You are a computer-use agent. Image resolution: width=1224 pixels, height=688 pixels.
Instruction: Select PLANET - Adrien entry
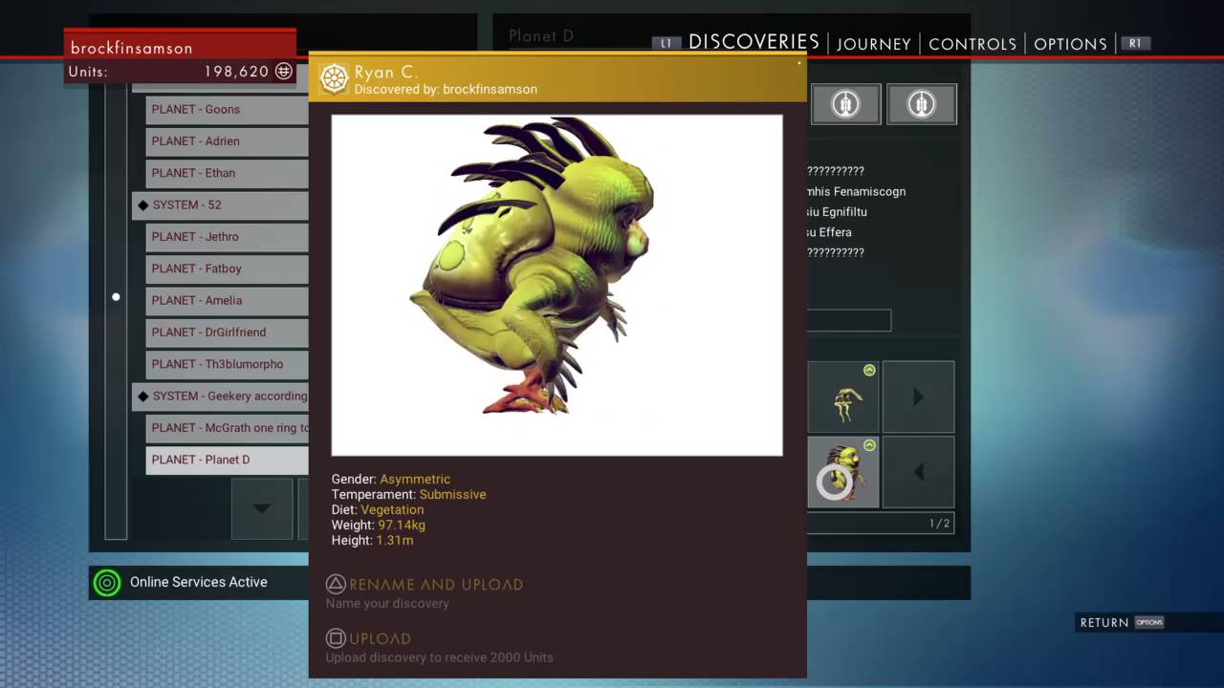[x=228, y=141]
